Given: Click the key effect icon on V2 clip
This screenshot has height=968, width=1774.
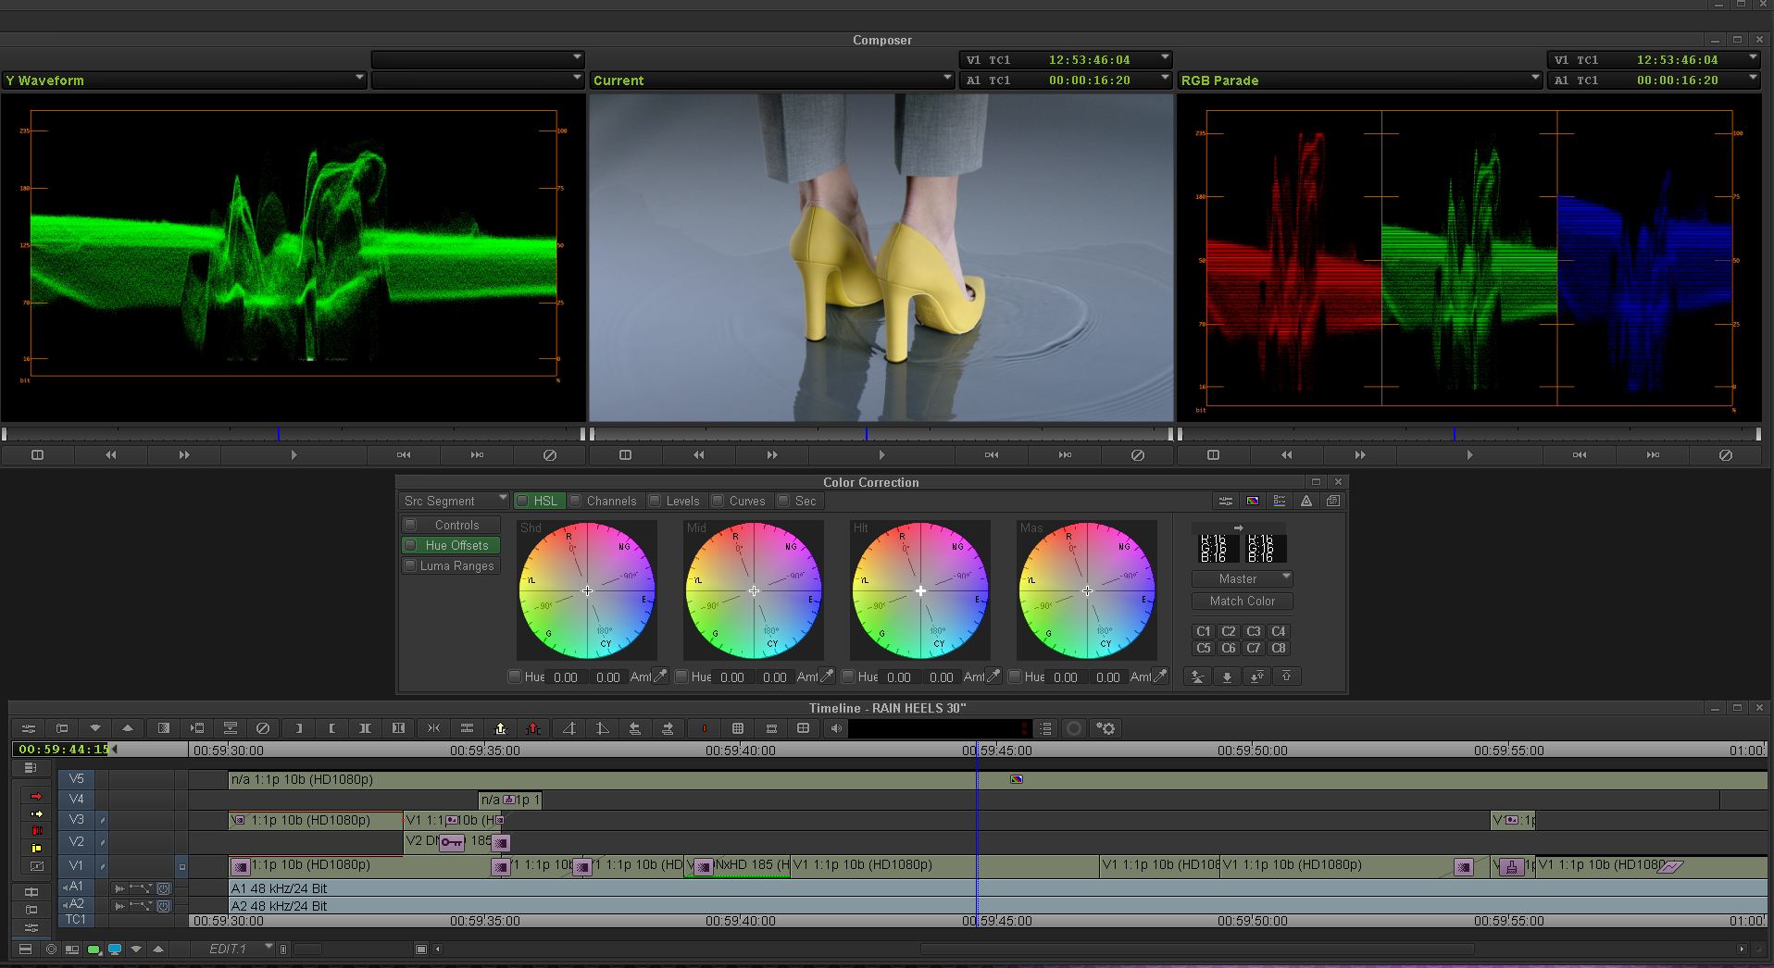Looking at the screenshot, I should coord(452,842).
